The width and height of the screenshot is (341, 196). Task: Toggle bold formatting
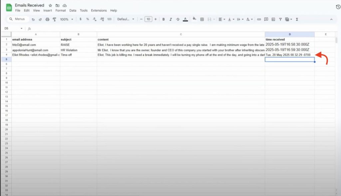(x=164, y=19)
